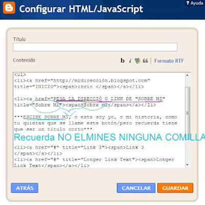Click the orange Blogger logo icon

[x=9, y=8]
